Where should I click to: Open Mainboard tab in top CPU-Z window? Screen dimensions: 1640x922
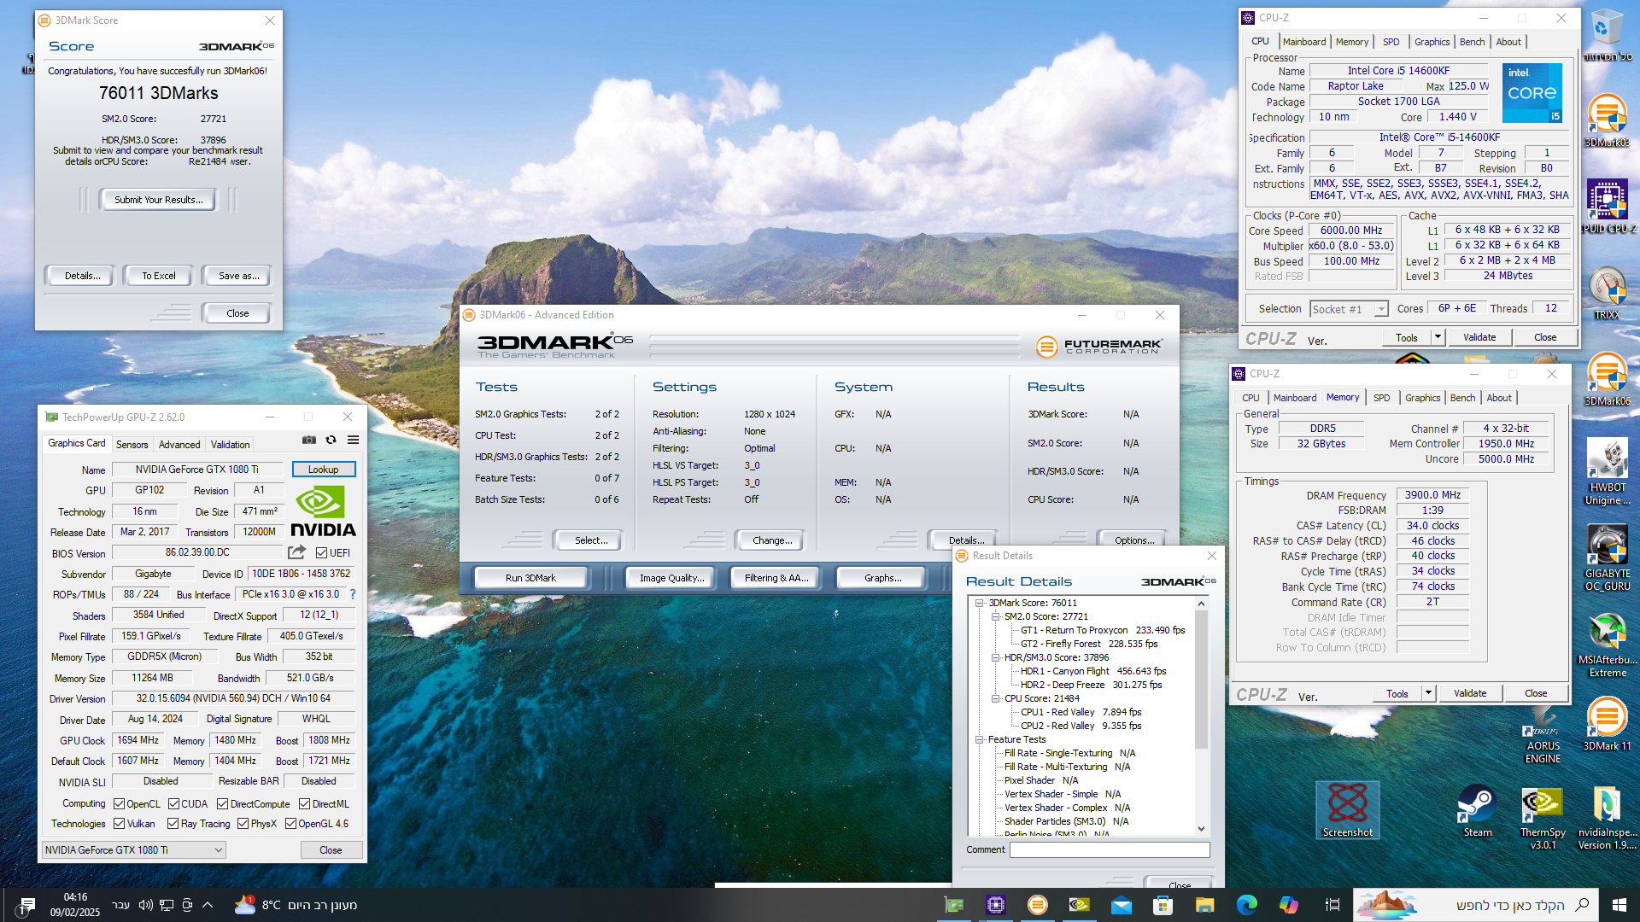tap(1304, 42)
